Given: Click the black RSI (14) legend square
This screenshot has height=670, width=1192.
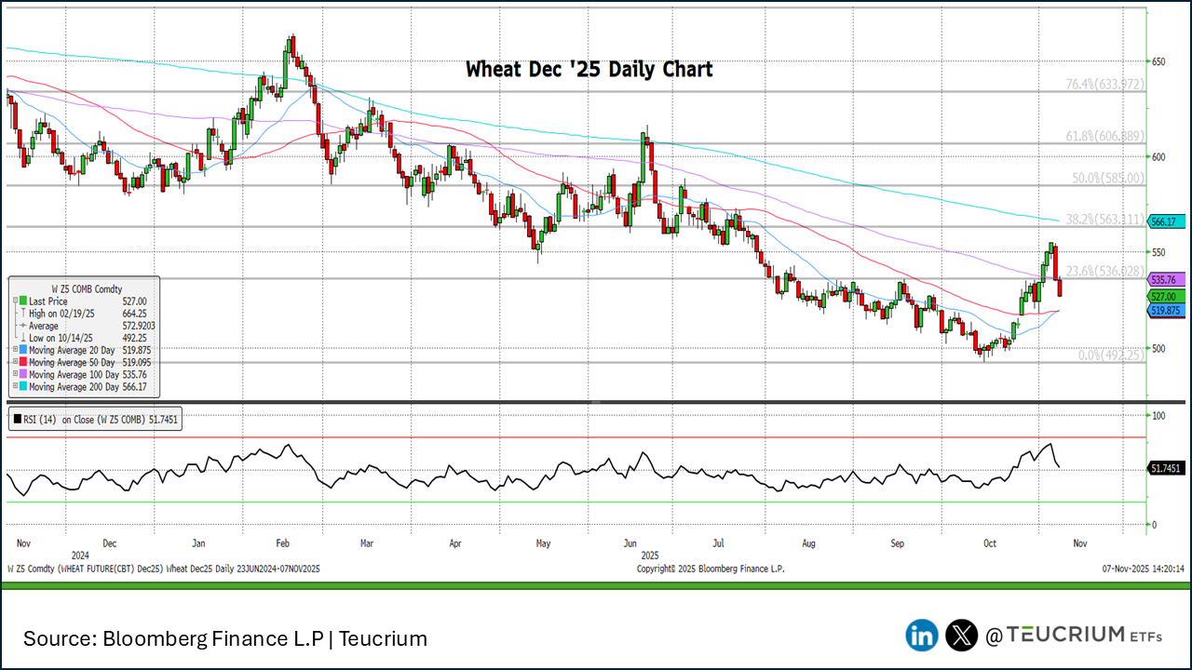Looking at the screenshot, I should [18, 420].
